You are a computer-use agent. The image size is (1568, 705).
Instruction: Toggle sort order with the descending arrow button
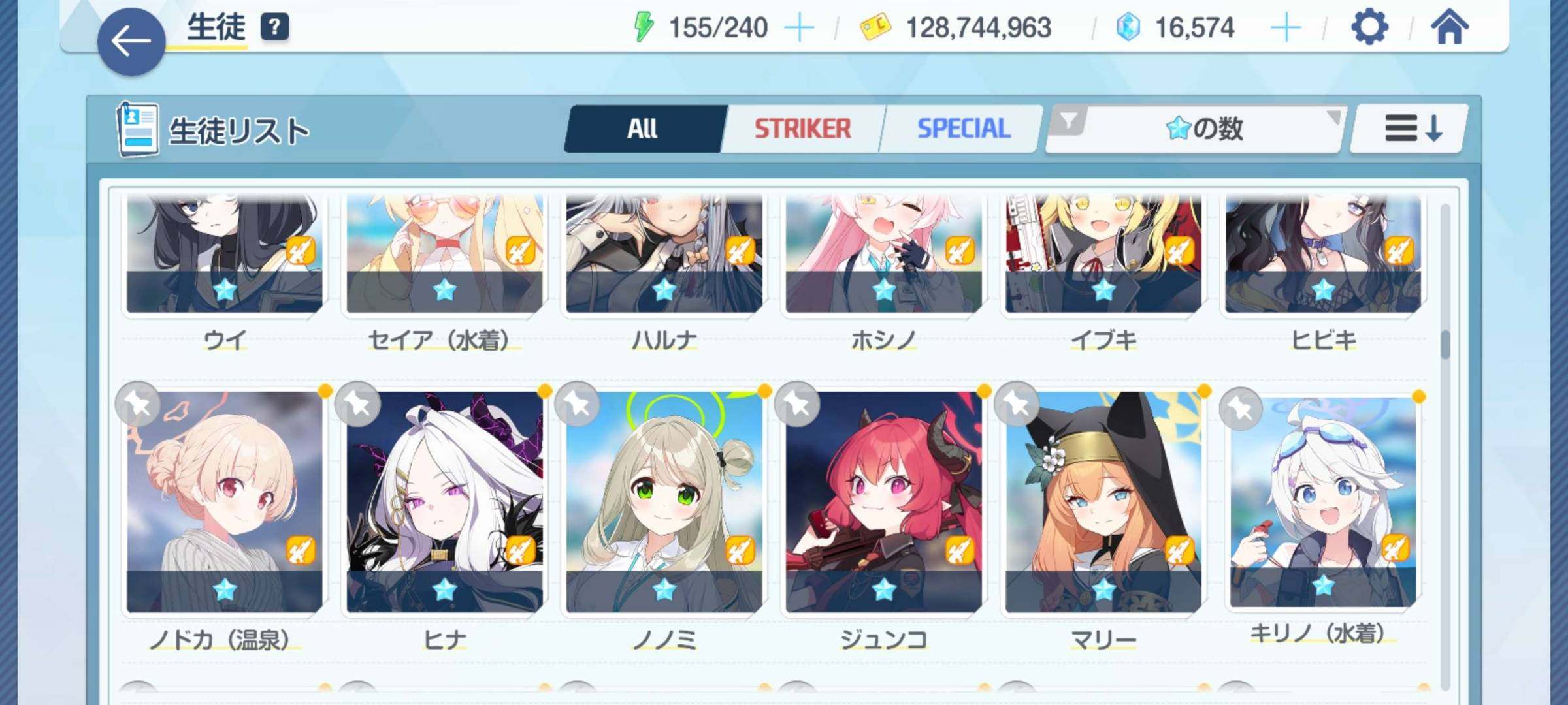[1409, 129]
